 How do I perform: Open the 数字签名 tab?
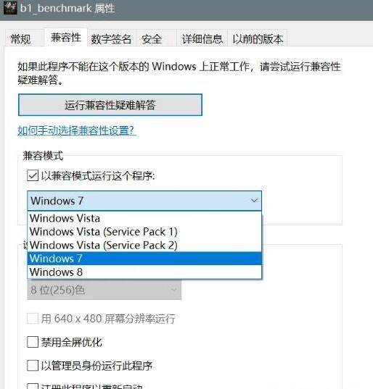point(111,38)
